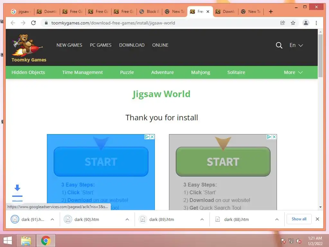Click the scrollbar down arrow

(x=320, y=207)
